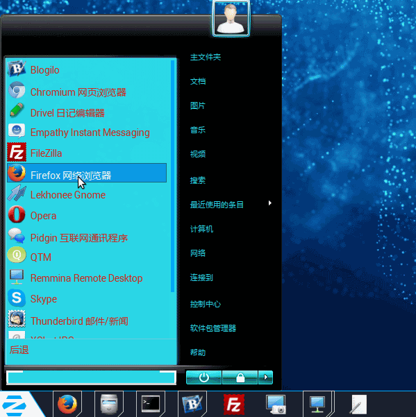Open Blogilo from the taskbar
The height and width of the screenshot is (417, 416).
(192, 405)
